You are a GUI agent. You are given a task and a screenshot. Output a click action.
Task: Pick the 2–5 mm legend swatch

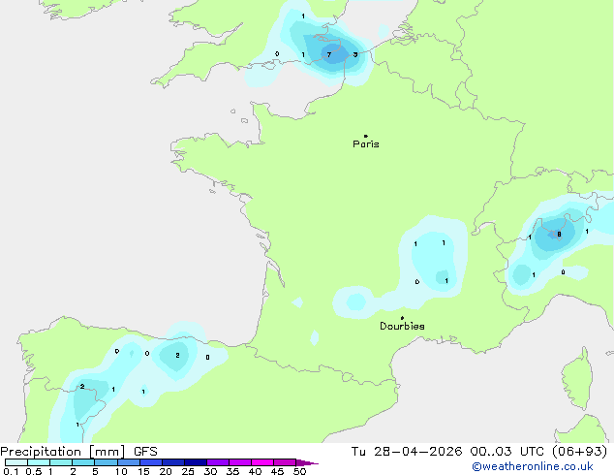[x=83, y=462]
